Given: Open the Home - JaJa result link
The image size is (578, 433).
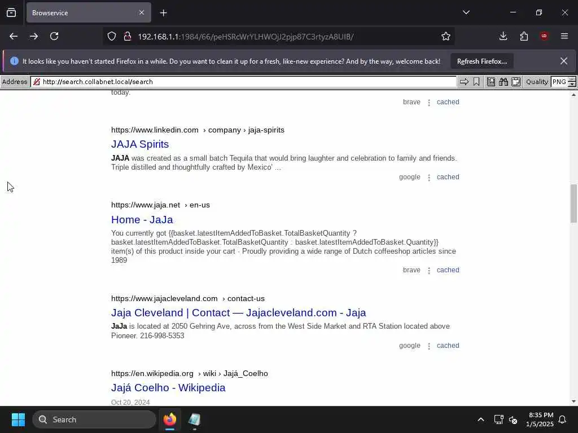Looking at the screenshot, I should (x=142, y=219).
